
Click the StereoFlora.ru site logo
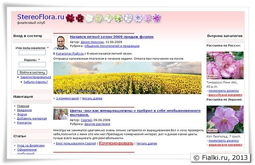41,17
